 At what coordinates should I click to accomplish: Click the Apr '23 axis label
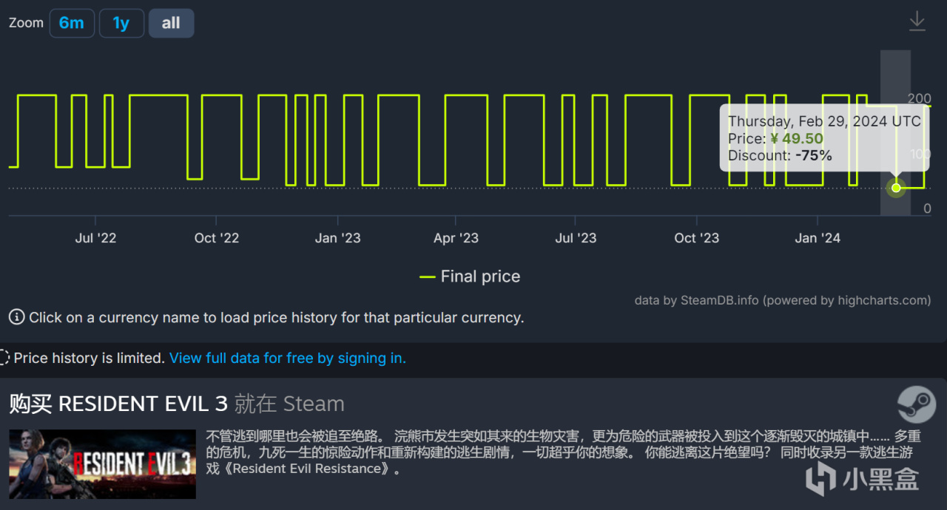(x=456, y=238)
